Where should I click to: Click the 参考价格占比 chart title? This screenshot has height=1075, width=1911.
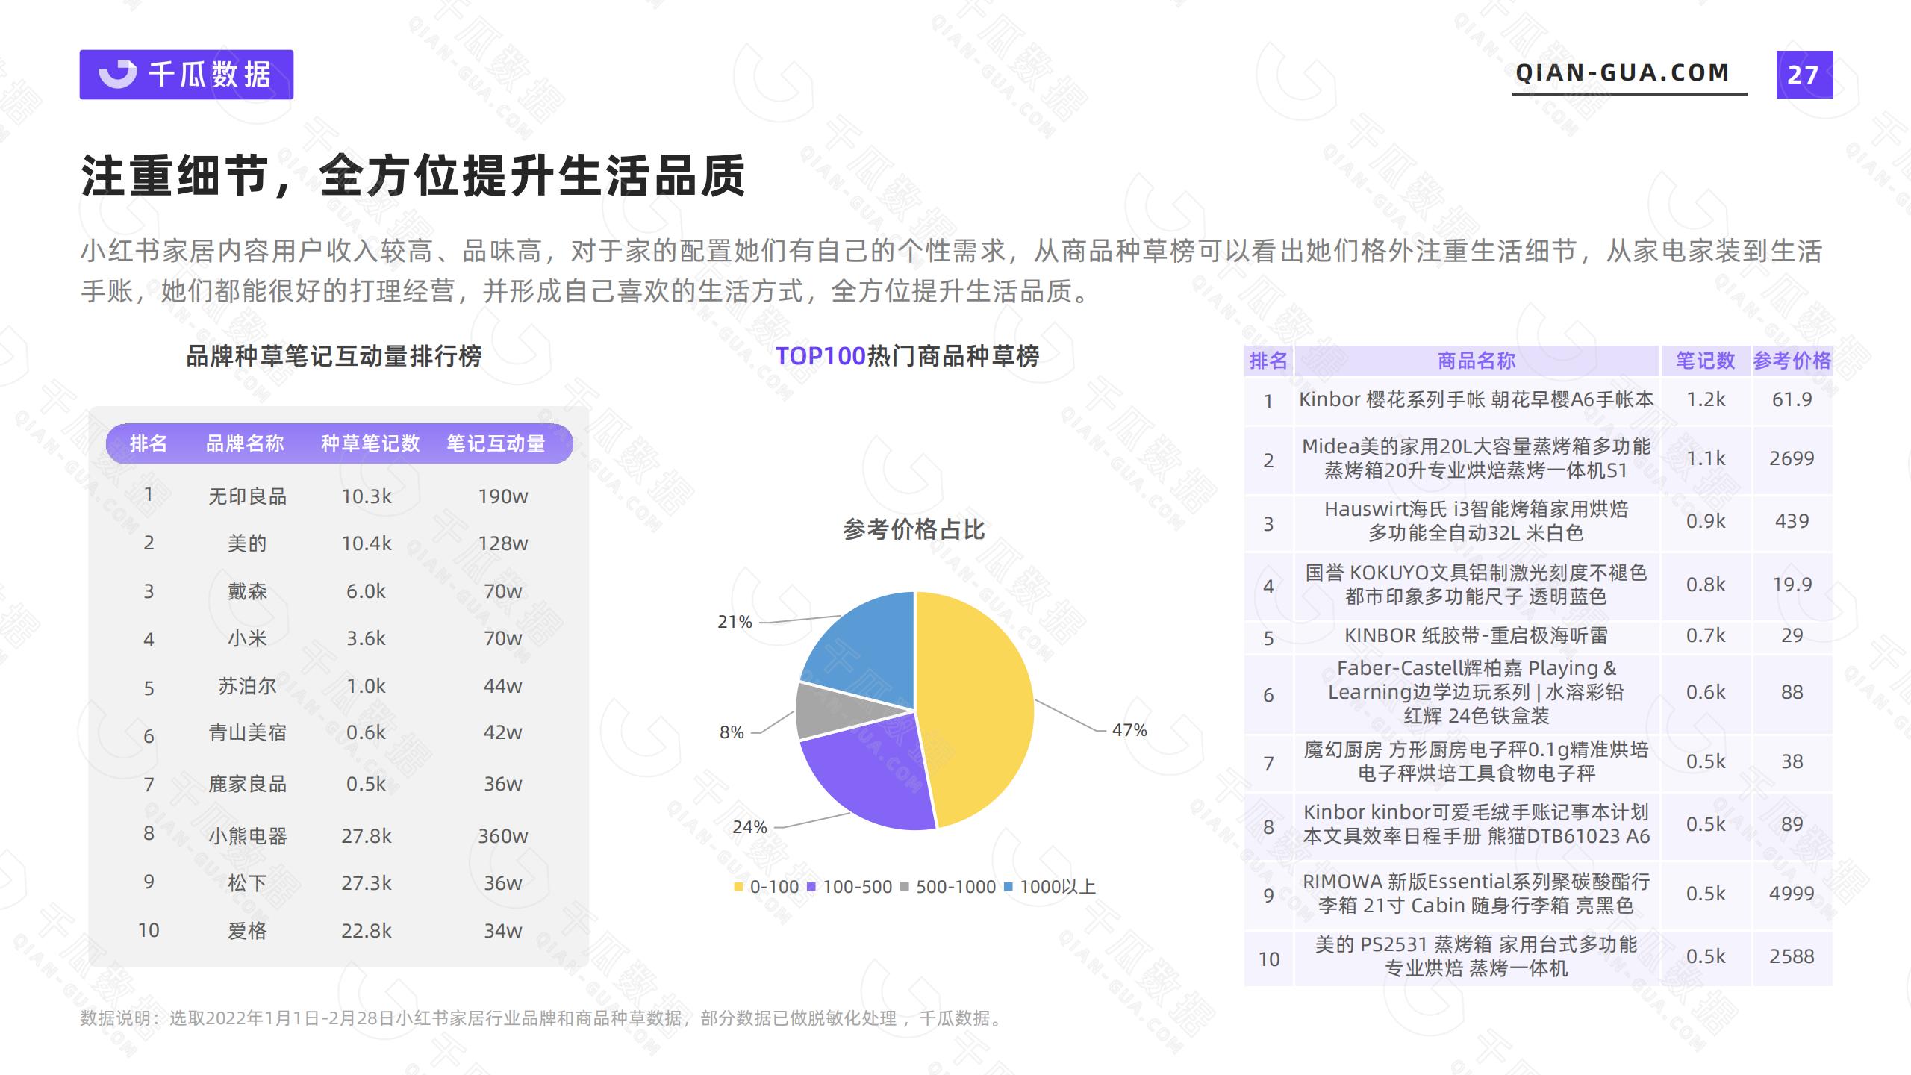tap(914, 529)
